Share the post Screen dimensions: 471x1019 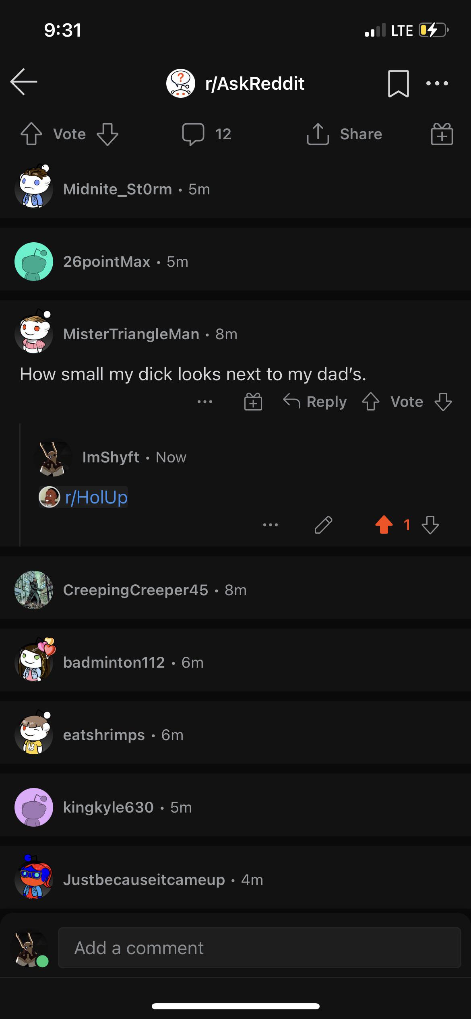pyautogui.click(x=345, y=134)
